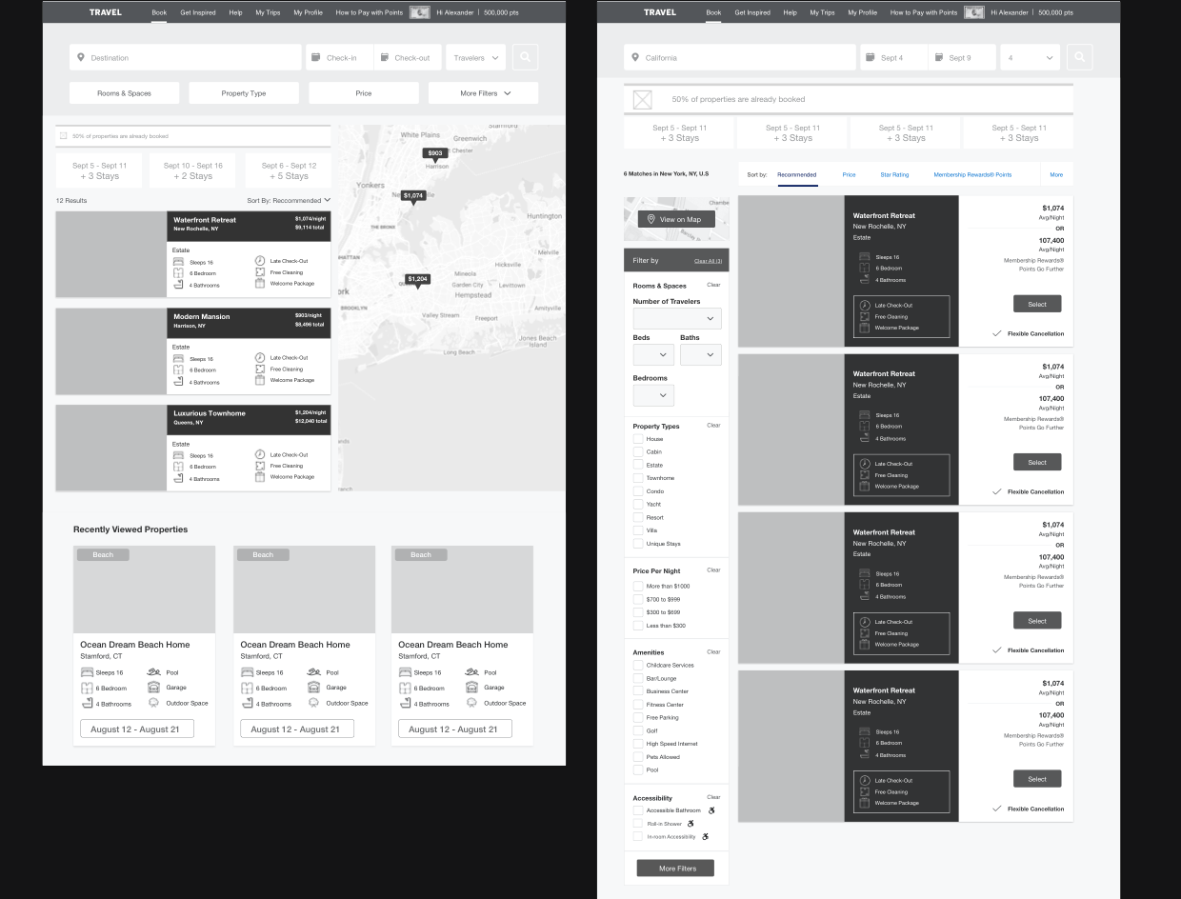1181x899 pixels.
Task: Open the Sort By: Recommended dropdown
Action: (289, 201)
